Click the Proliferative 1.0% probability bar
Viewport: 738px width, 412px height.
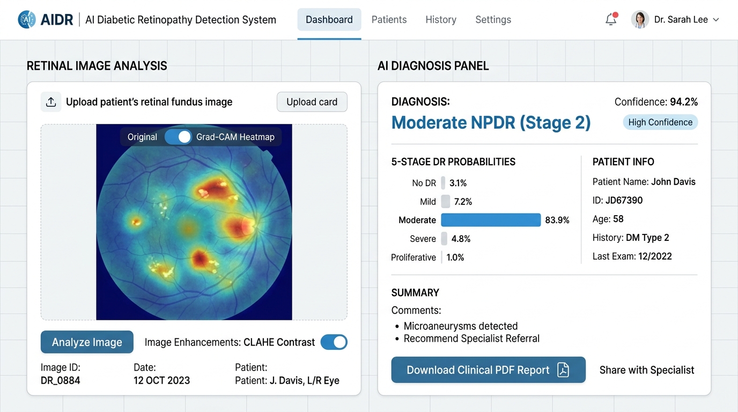442,257
